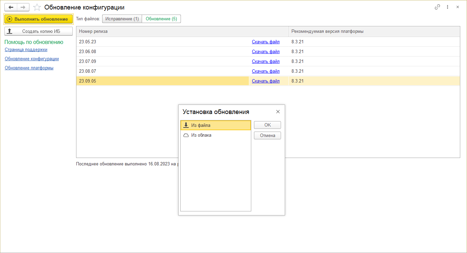Add page to favorites with star icon
467x253 pixels.
37,7
